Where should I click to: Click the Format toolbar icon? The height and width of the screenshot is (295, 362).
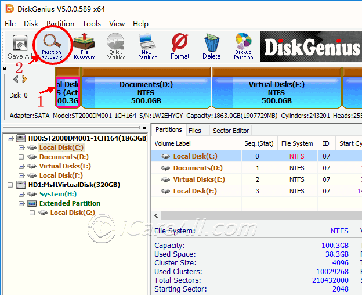click(180, 47)
